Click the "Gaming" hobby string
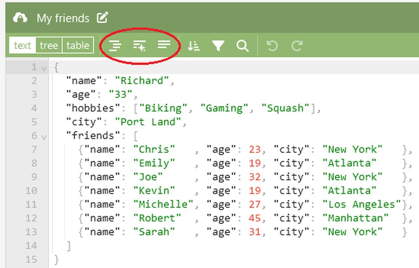Screen dimensions: 419x268 pos(224,108)
